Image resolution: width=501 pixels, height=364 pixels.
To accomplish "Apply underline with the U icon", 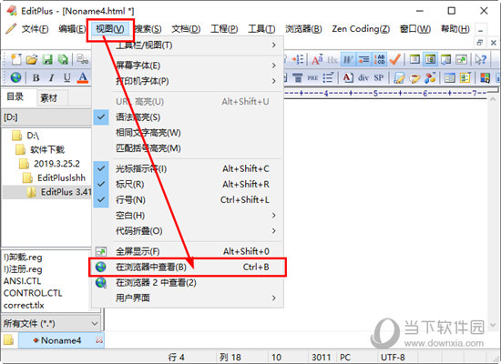I will tap(66, 77).
